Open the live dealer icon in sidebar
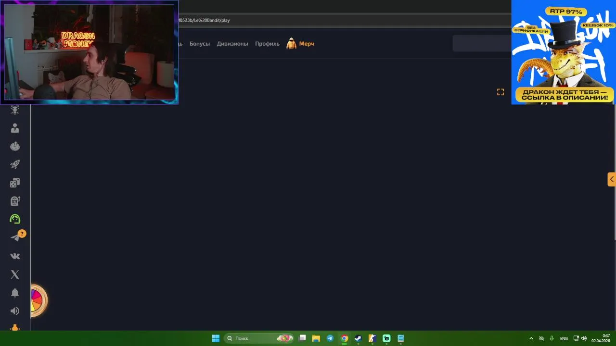This screenshot has height=346, width=616. [x=15, y=128]
